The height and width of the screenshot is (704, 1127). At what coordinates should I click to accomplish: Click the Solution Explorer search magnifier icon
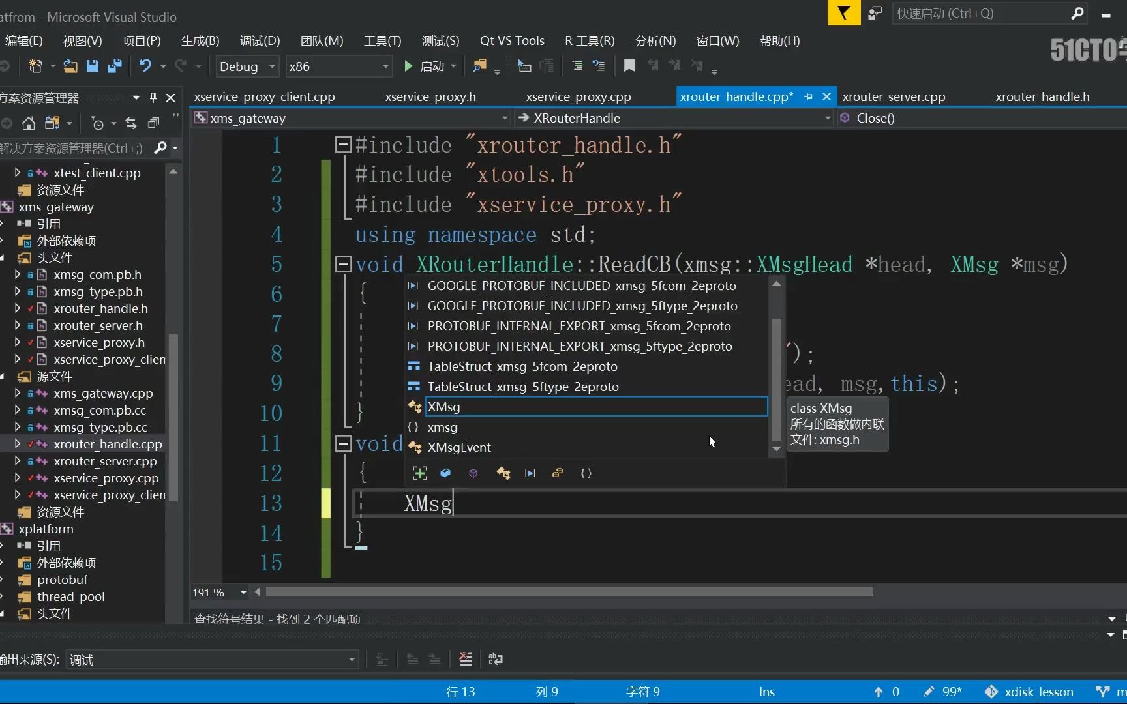click(x=160, y=148)
